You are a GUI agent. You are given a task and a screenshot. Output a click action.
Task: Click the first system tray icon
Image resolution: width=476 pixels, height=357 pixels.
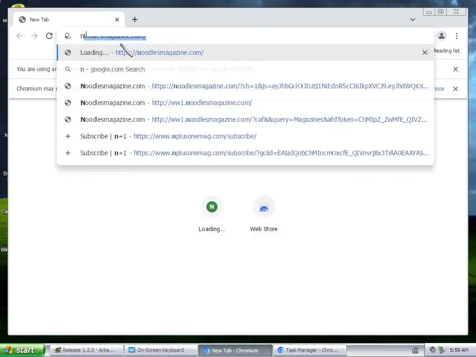[x=433, y=350]
